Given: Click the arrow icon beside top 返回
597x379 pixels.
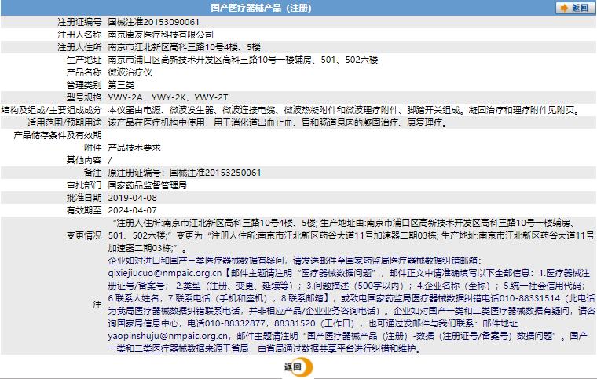Looking at the screenshot, I should pos(564,8).
